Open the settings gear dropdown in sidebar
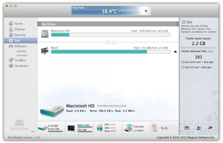 pyautogui.click(x=33, y=132)
